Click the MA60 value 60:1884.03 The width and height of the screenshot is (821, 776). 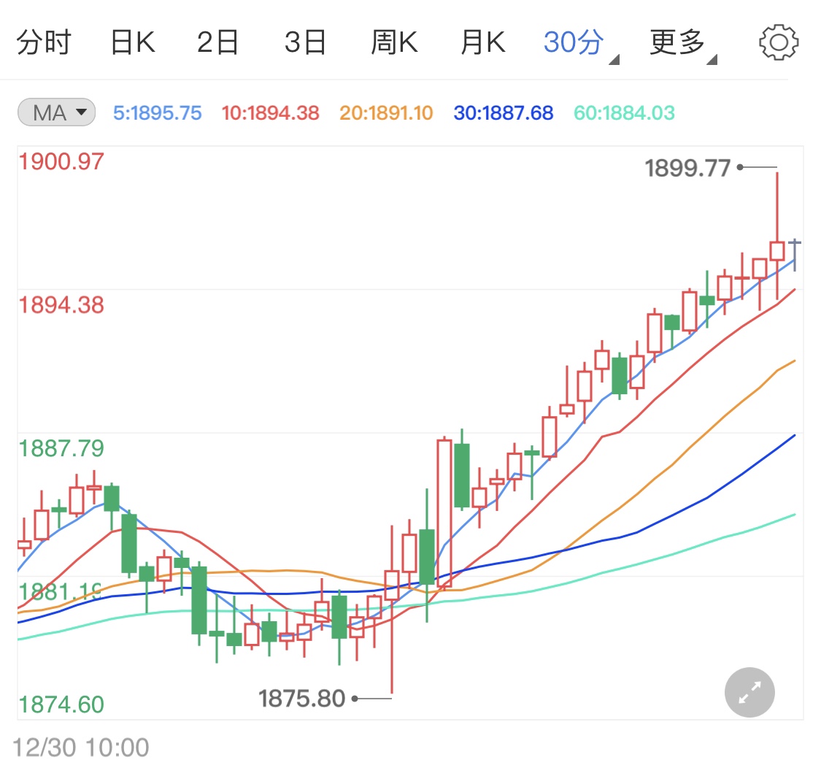(x=624, y=113)
